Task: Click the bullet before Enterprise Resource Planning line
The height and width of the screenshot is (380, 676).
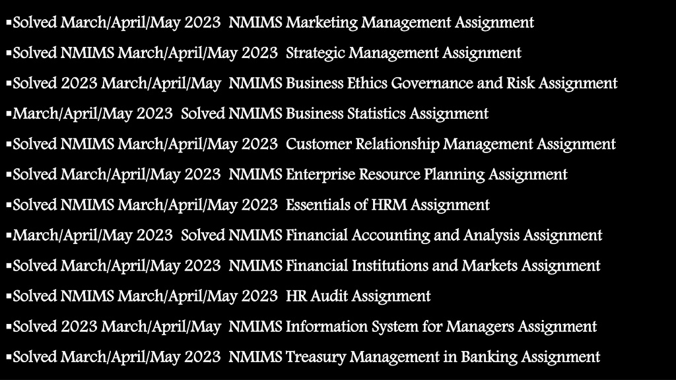Action: pos(9,174)
